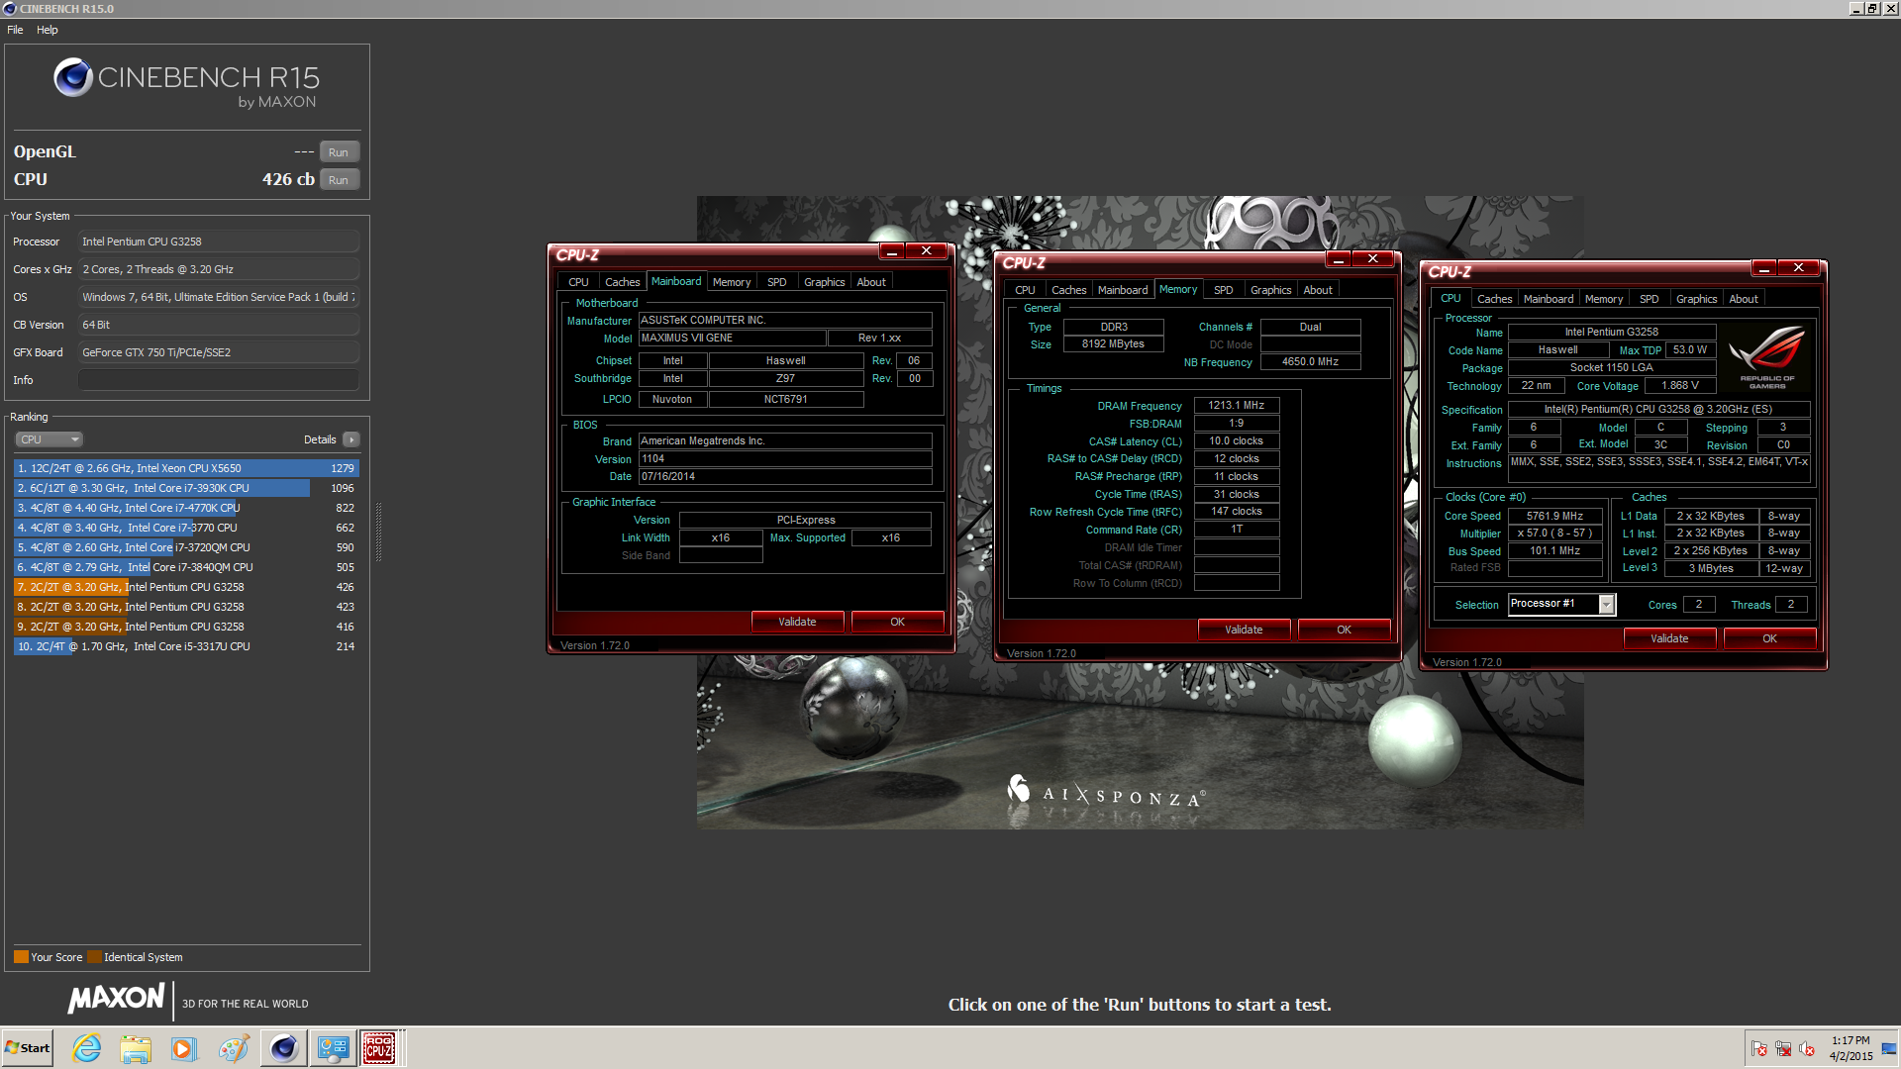
Task: Select the Core i7-3930K ranking row
Action: [x=186, y=488]
